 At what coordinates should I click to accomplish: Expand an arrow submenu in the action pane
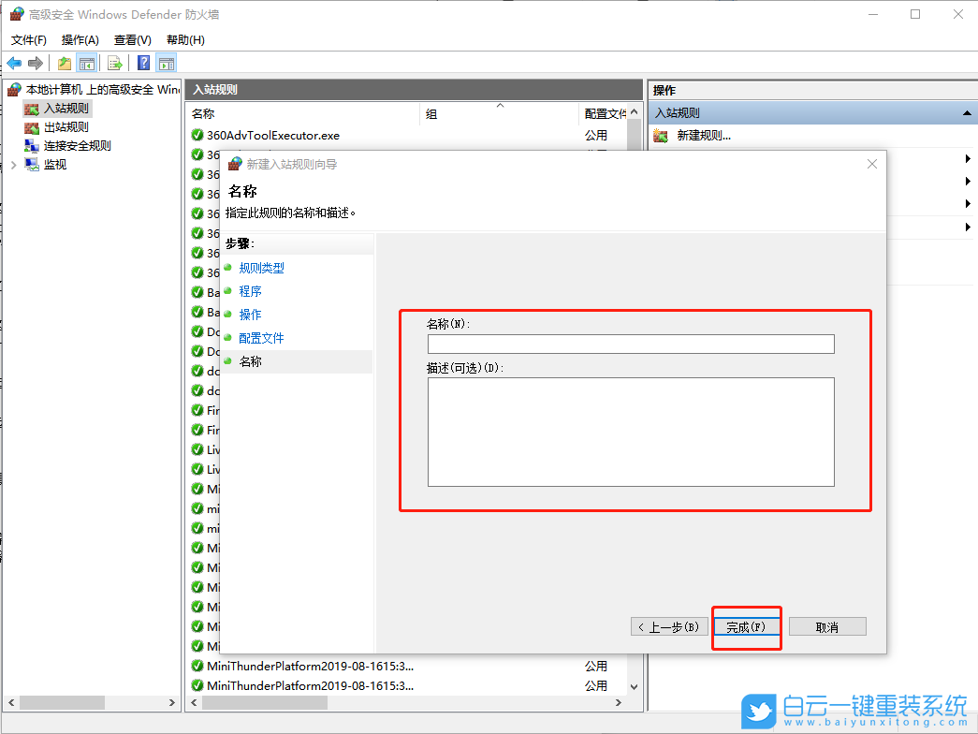click(x=966, y=158)
